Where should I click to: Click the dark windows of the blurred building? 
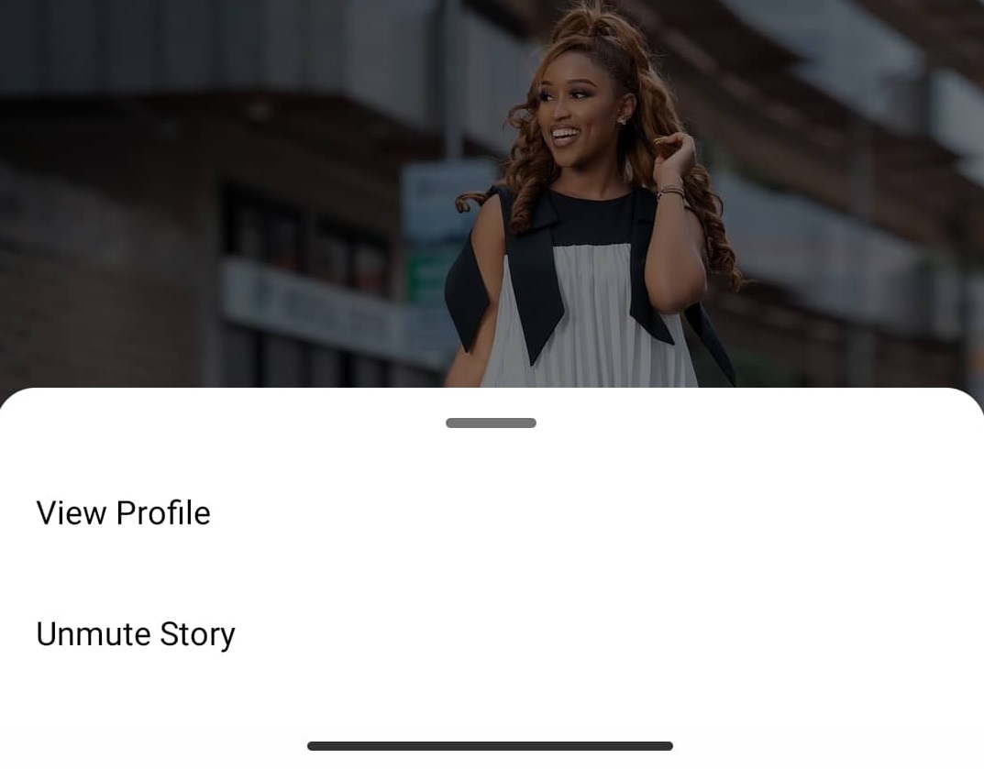[307, 238]
